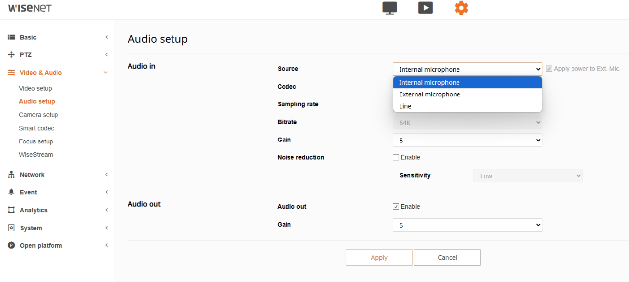Open the Camera setup page
629x282 pixels.
click(x=39, y=115)
